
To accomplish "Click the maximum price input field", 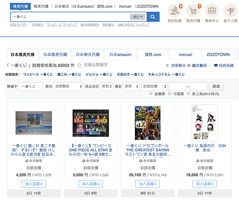I will pyautogui.click(x=198, y=86).
